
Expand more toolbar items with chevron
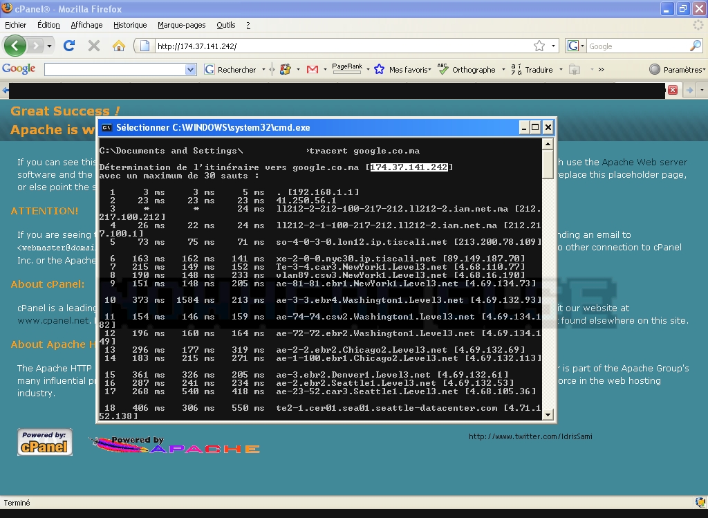pos(601,70)
